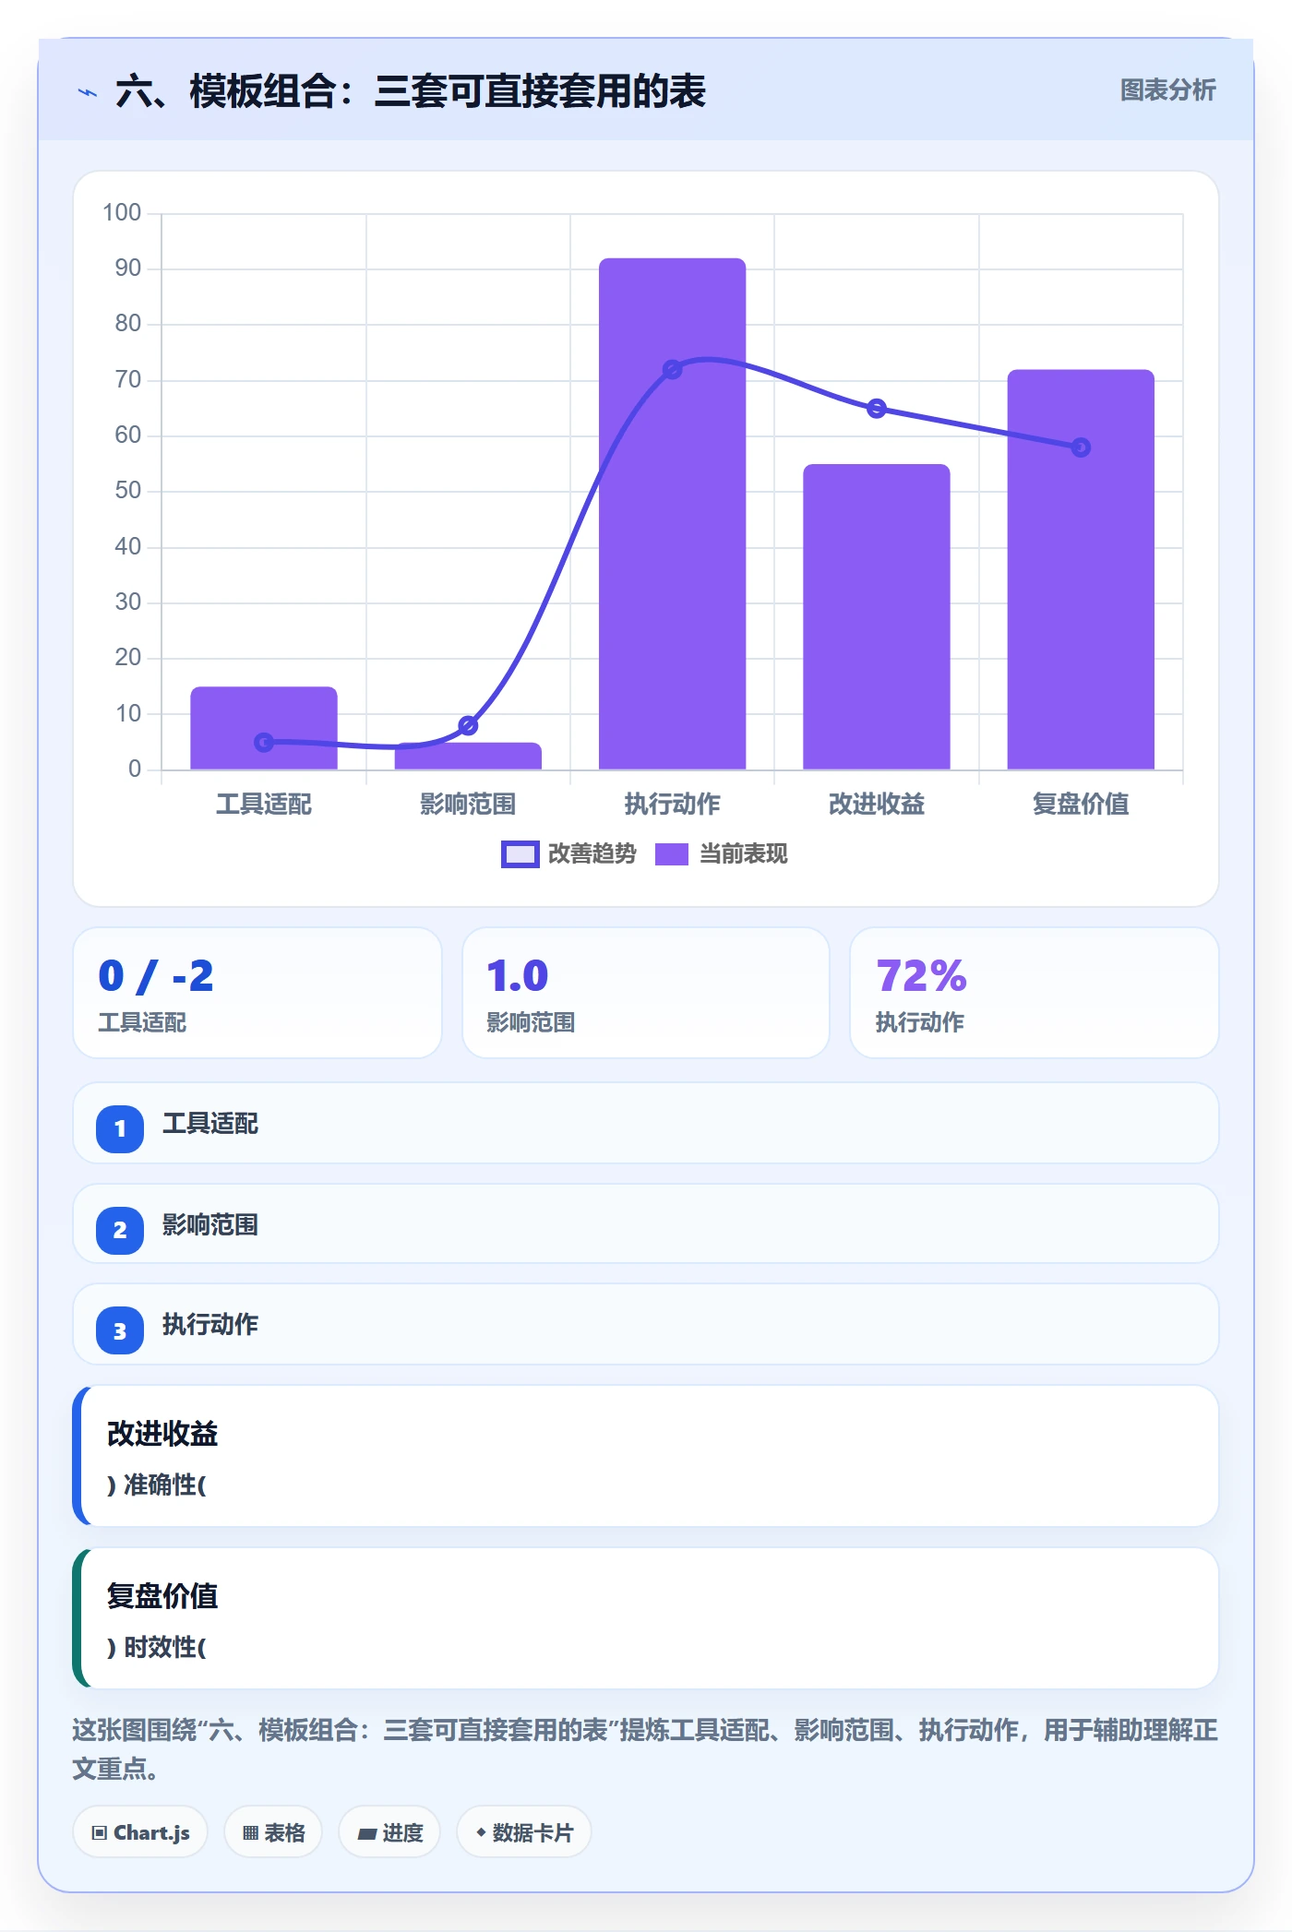Select list row 执行动作
The image size is (1292, 1932).
pos(646,1325)
